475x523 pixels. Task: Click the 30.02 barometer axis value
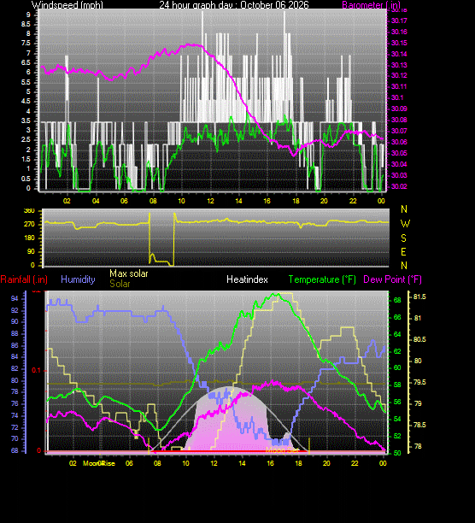pos(399,186)
